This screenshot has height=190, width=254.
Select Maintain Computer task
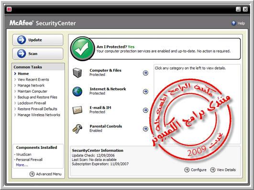pyautogui.click(x=33, y=91)
